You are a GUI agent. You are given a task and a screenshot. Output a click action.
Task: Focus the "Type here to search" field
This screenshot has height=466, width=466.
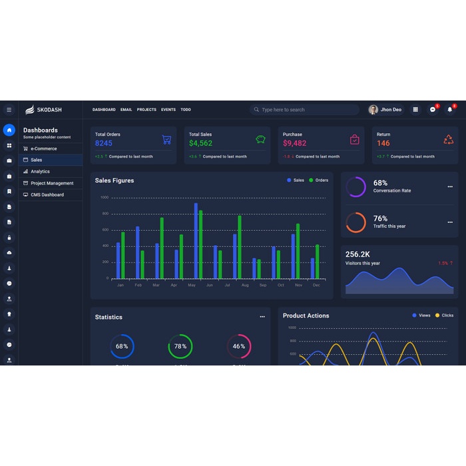coord(305,110)
